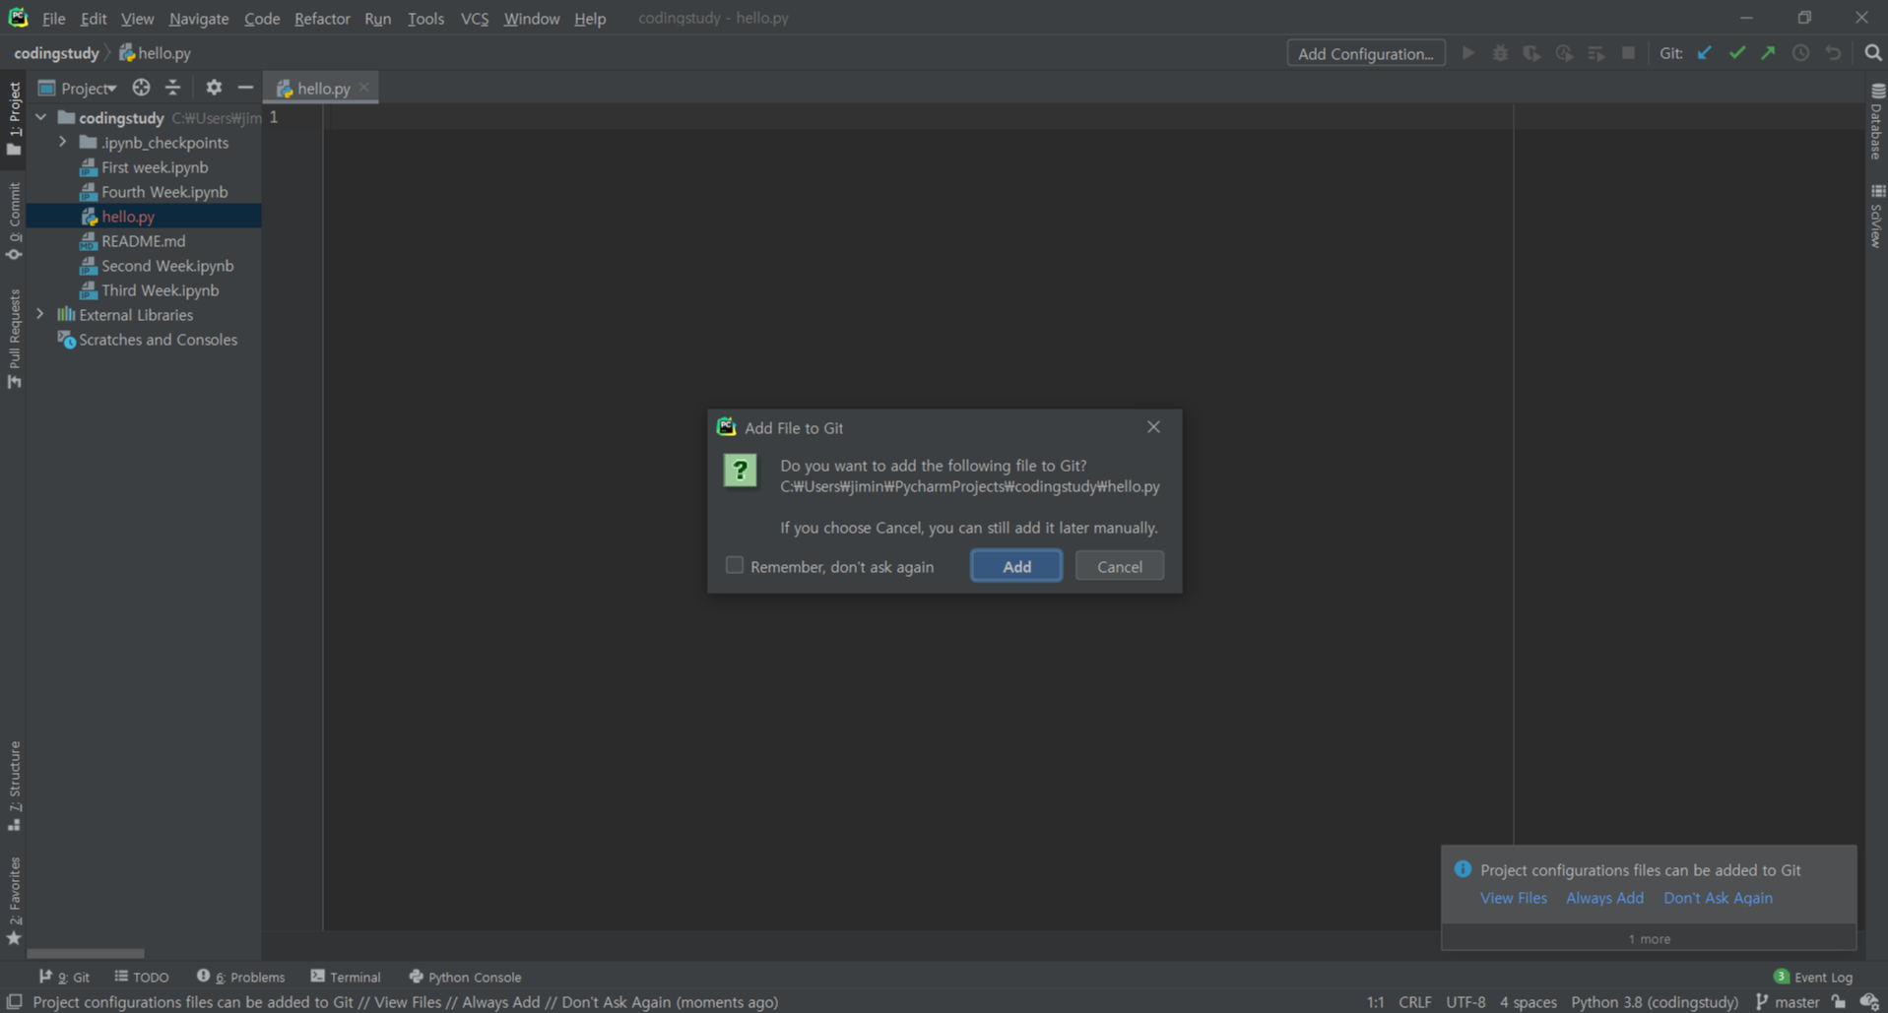Viewport: 1888px width, 1013px height.
Task: Expand the 1 more notifications row
Action: coord(1649,939)
